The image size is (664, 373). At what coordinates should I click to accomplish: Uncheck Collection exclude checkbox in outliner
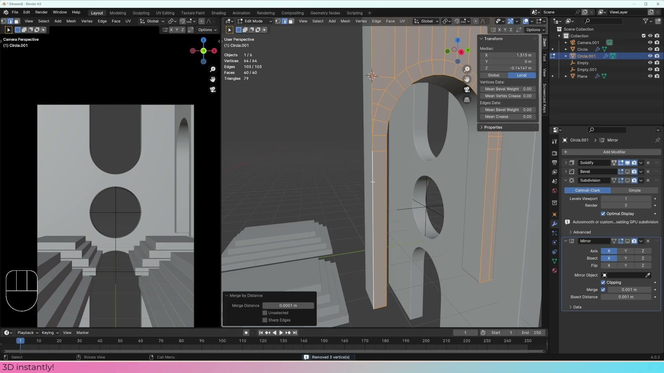644,36
